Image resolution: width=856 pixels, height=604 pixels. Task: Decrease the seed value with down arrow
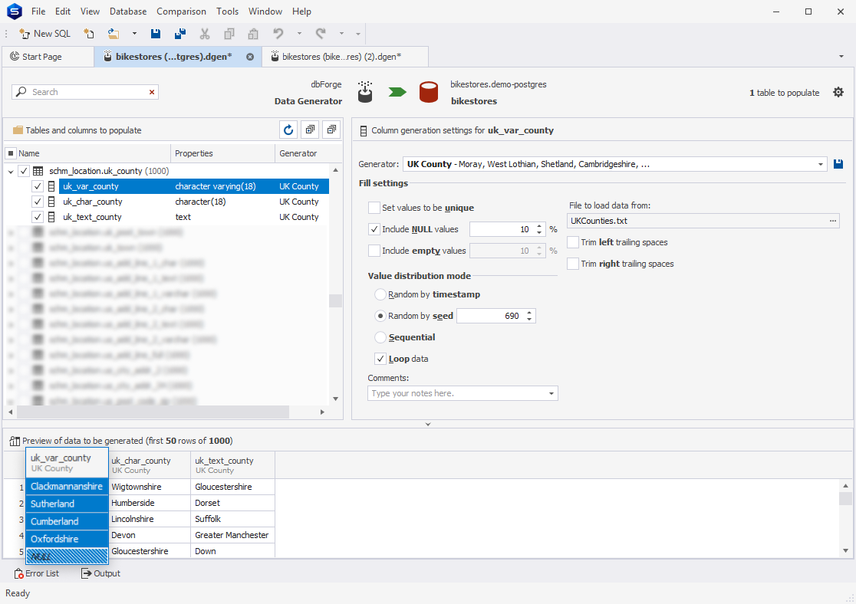tap(529, 319)
